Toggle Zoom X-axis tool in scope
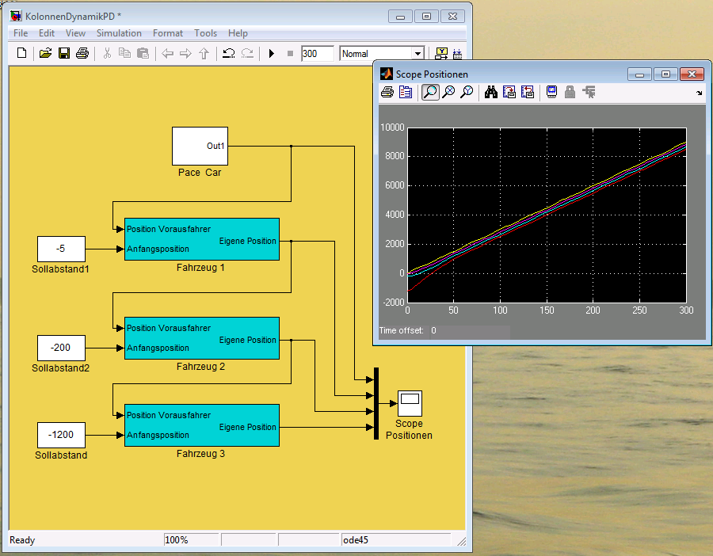Viewport: 713px width, 556px height. click(448, 93)
